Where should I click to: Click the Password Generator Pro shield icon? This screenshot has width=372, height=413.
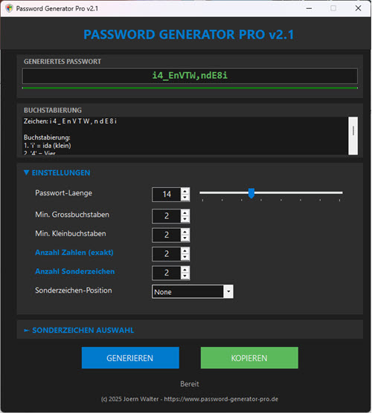[9, 8]
